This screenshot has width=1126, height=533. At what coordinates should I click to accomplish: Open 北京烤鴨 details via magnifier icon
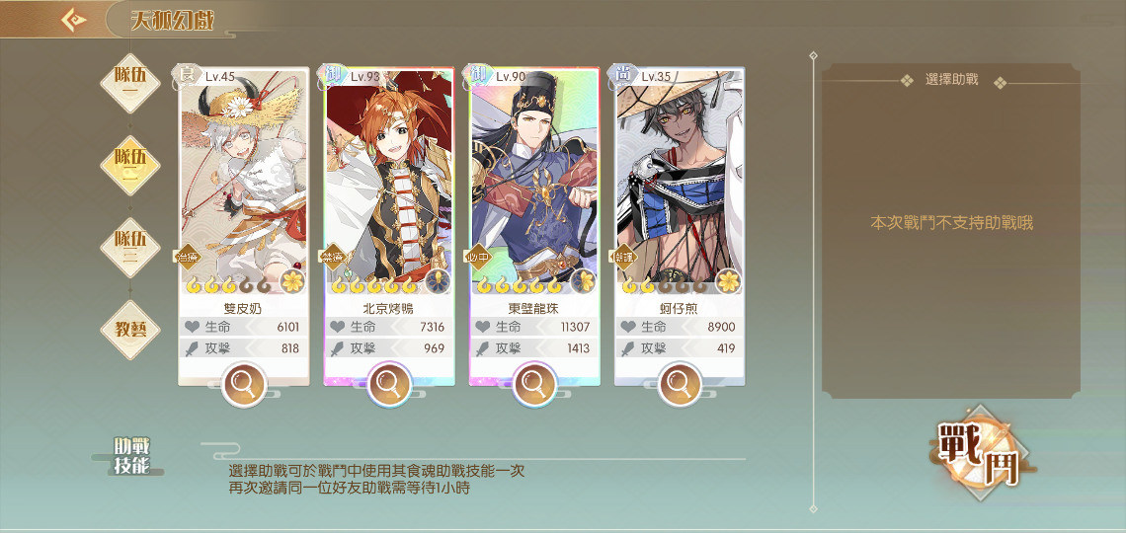389,385
